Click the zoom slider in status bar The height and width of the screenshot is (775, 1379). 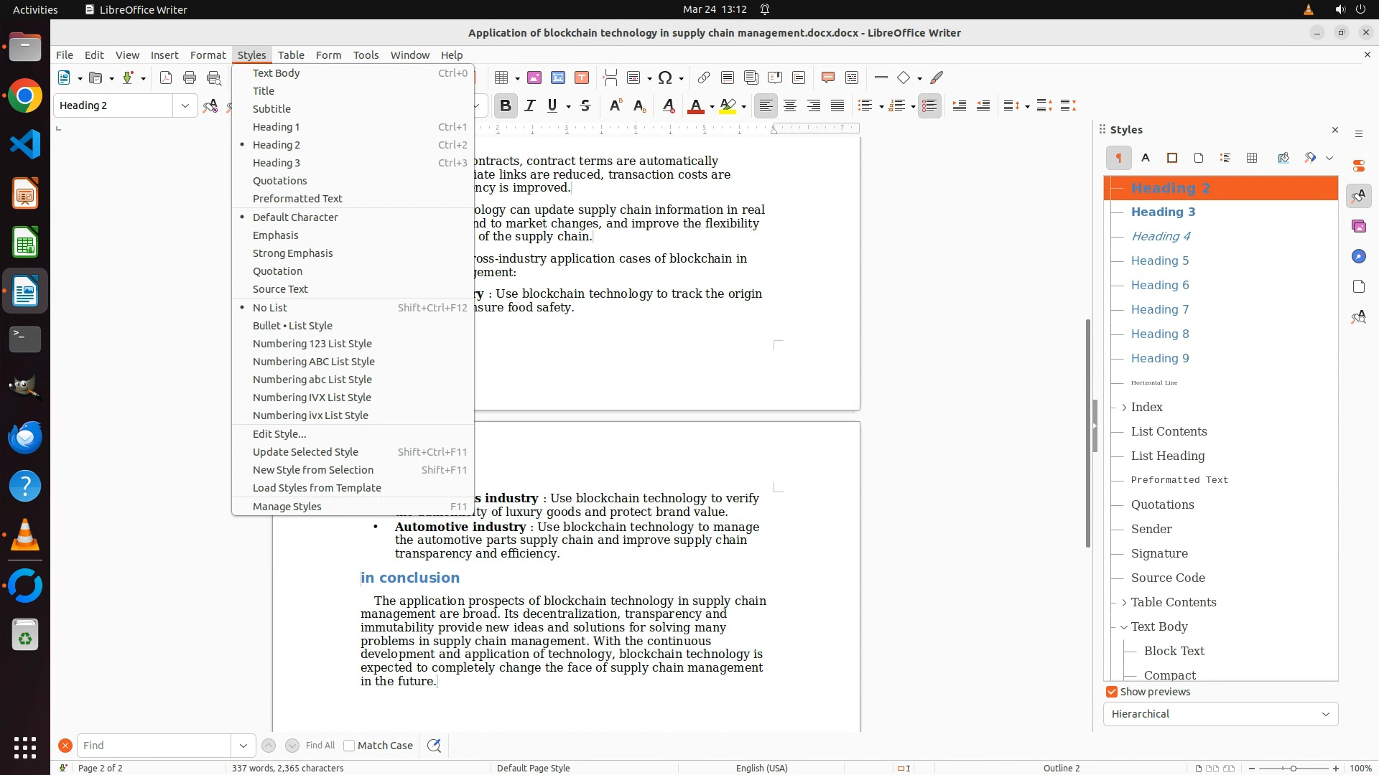pos(1293,768)
